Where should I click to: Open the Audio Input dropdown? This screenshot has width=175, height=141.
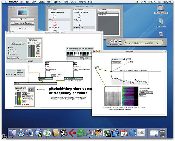pos(35,43)
